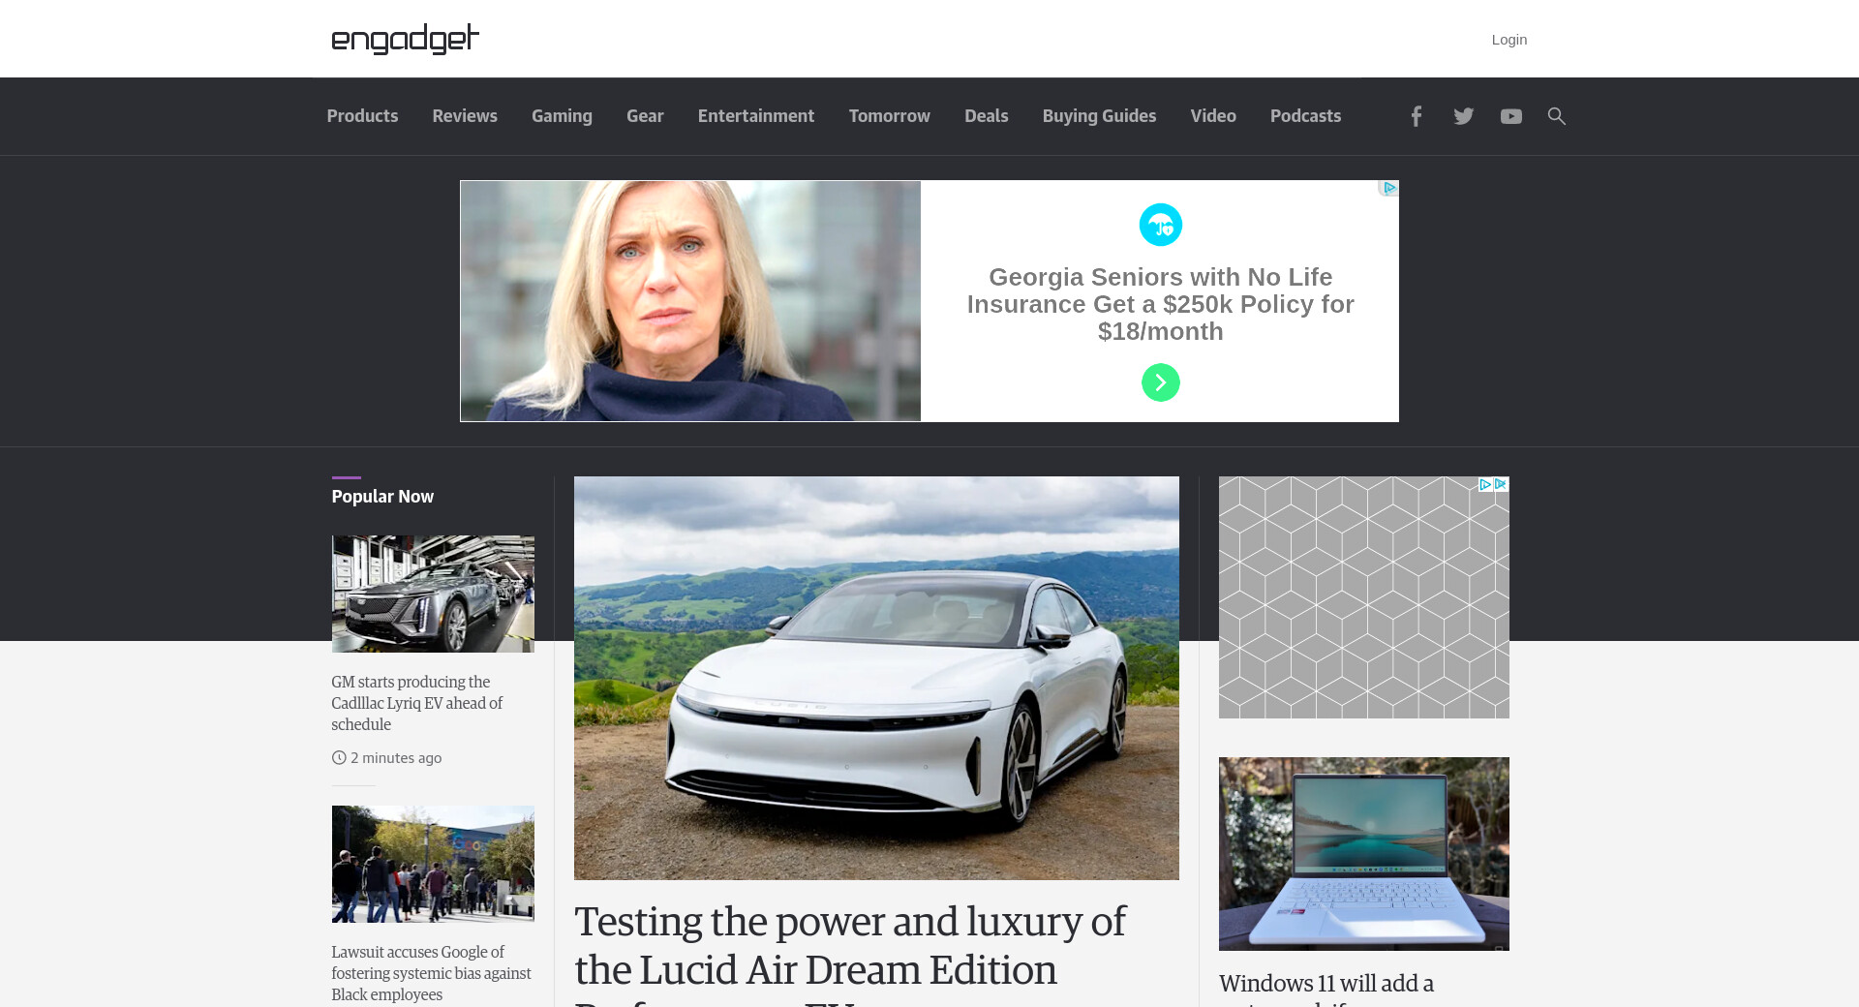The image size is (1859, 1007).
Task: Navigate to the Tomorrow section
Action: (x=890, y=116)
